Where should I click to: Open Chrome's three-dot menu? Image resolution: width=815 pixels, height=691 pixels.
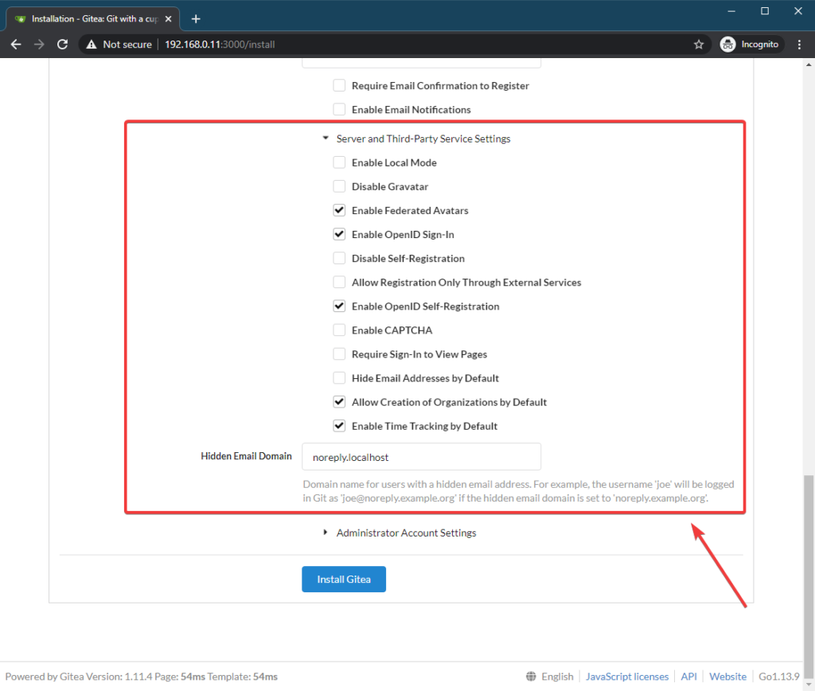tap(799, 45)
